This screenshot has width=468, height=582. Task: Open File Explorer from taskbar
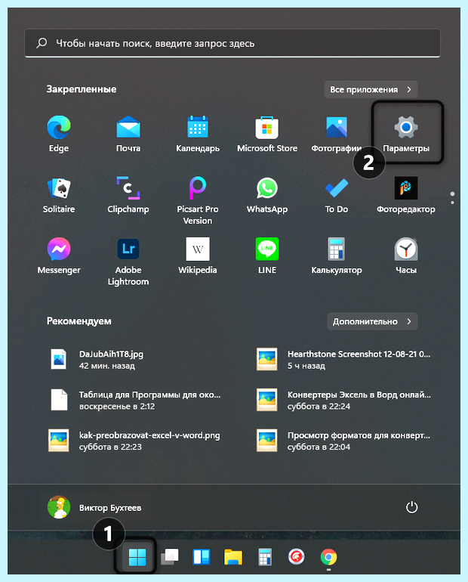(x=233, y=557)
